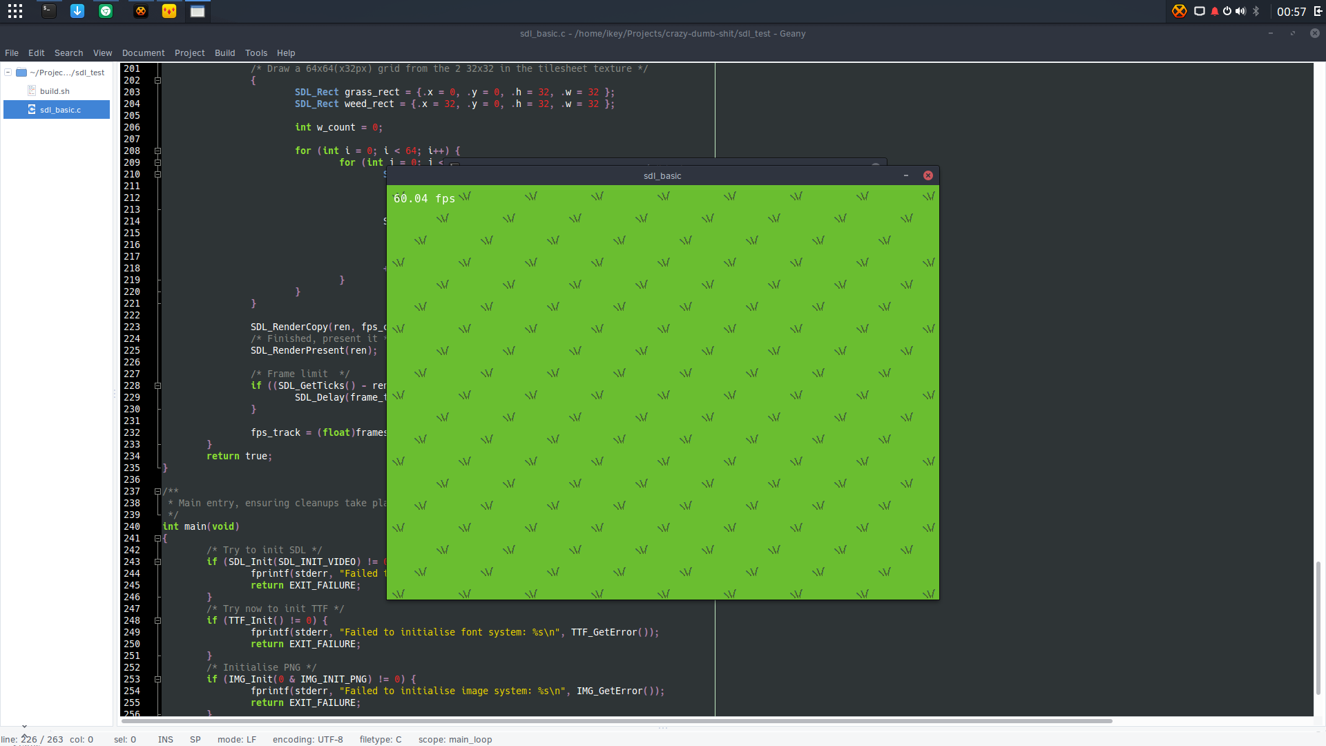1326x746 pixels.
Task: Open the orange hexagon app in the task list
Action: click(141, 11)
